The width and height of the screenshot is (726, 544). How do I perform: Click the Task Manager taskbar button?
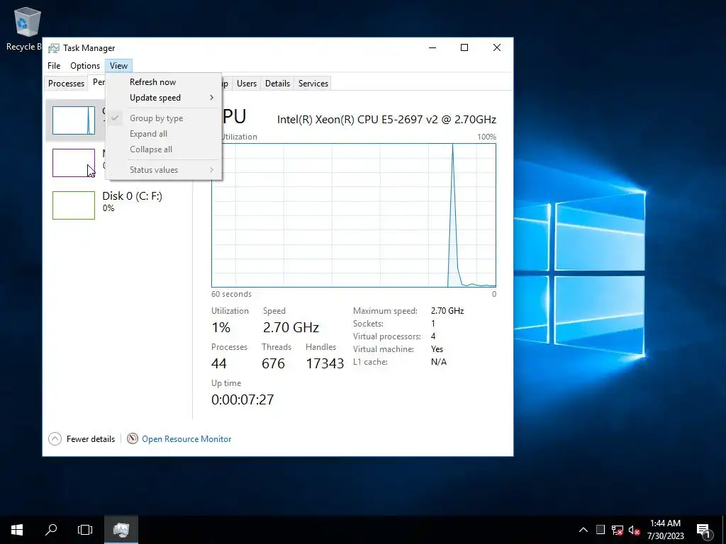[121, 529]
